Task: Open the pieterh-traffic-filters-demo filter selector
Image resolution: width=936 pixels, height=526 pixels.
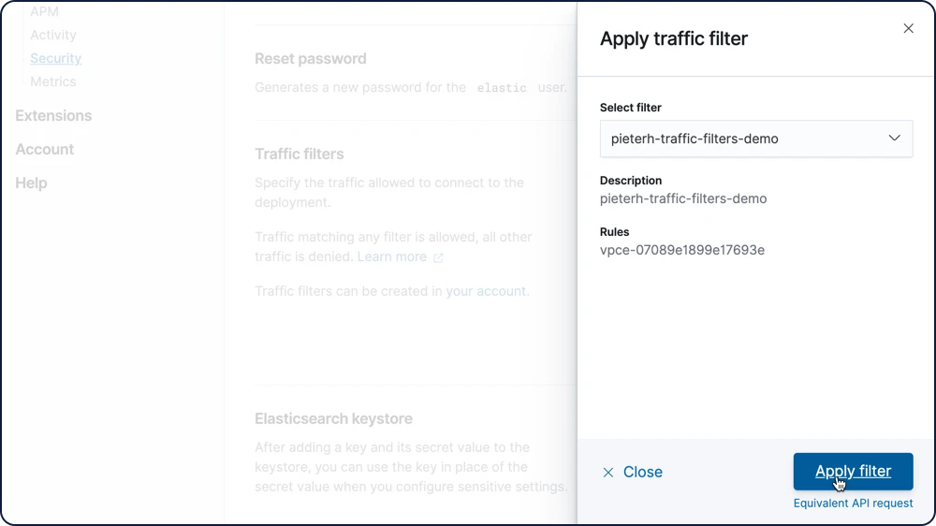Action: (x=755, y=139)
